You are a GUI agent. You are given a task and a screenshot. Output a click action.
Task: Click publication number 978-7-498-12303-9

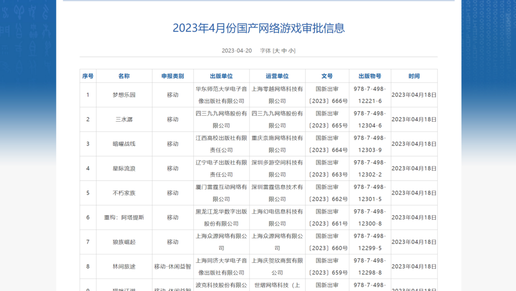coord(370,144)
